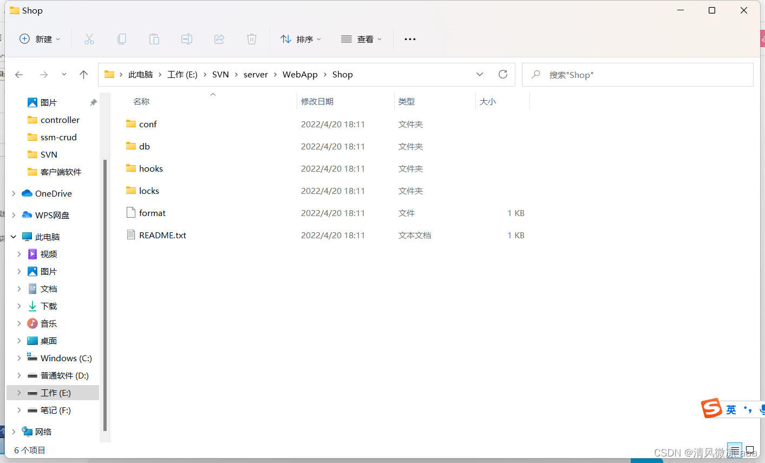Click the Delete trash icon
Image resolution: width=765 pixels, height=463 pixels.
[x=252, y=39]
